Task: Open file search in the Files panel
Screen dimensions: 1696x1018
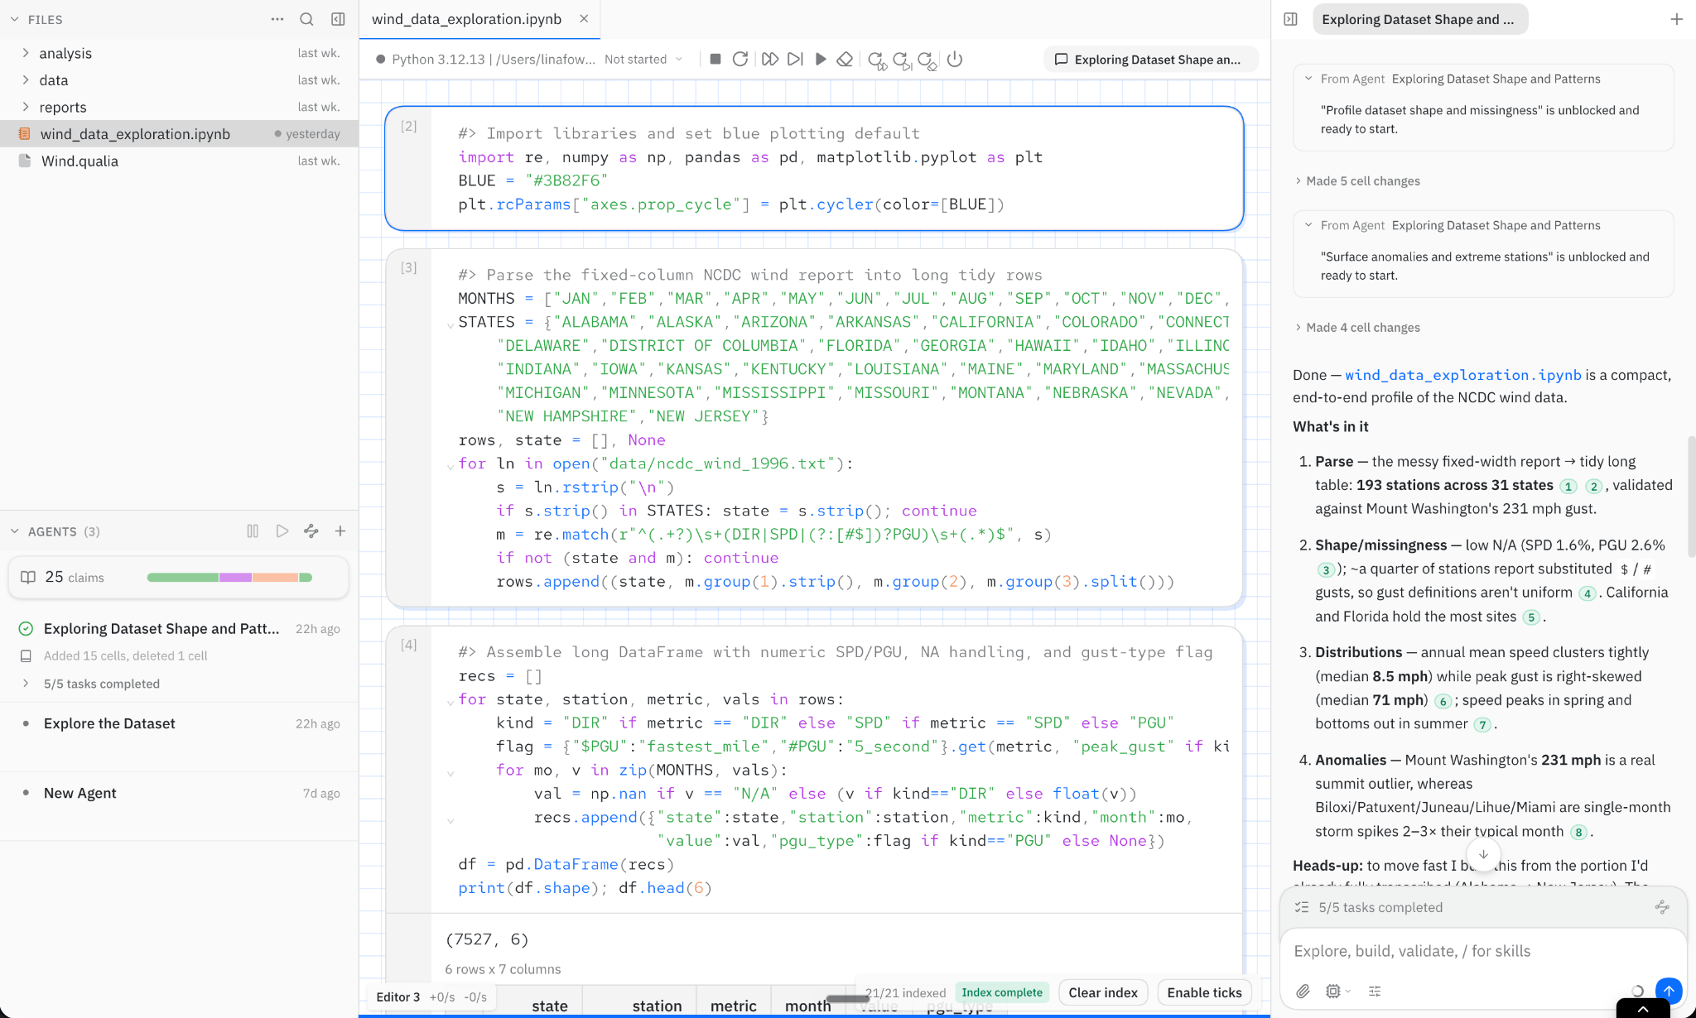Action: 306,19
